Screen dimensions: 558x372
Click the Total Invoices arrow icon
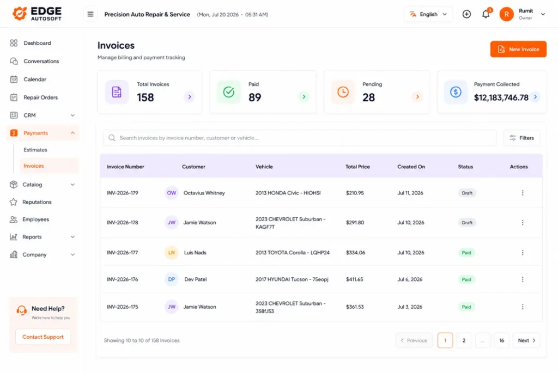[x=189, y=97]
